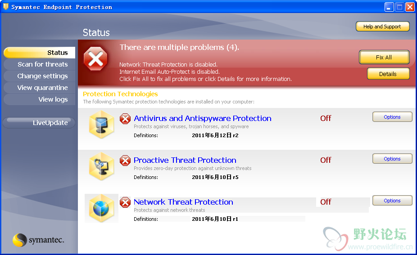
Task: Click the Protection Technologies heading
Action: coord(120,94)
